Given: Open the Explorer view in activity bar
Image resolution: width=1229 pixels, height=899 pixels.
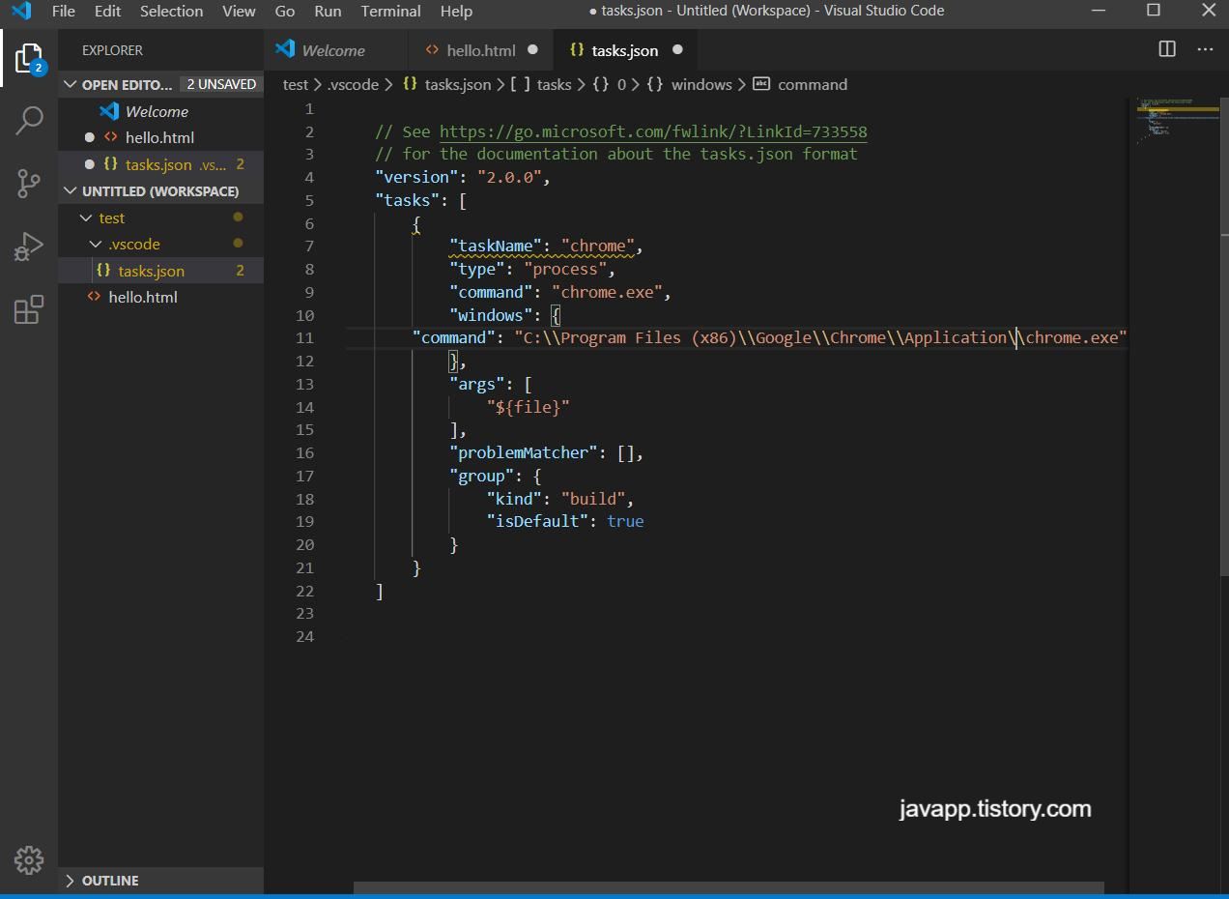Looking at the screenshot, I should [x=29, y=59].
